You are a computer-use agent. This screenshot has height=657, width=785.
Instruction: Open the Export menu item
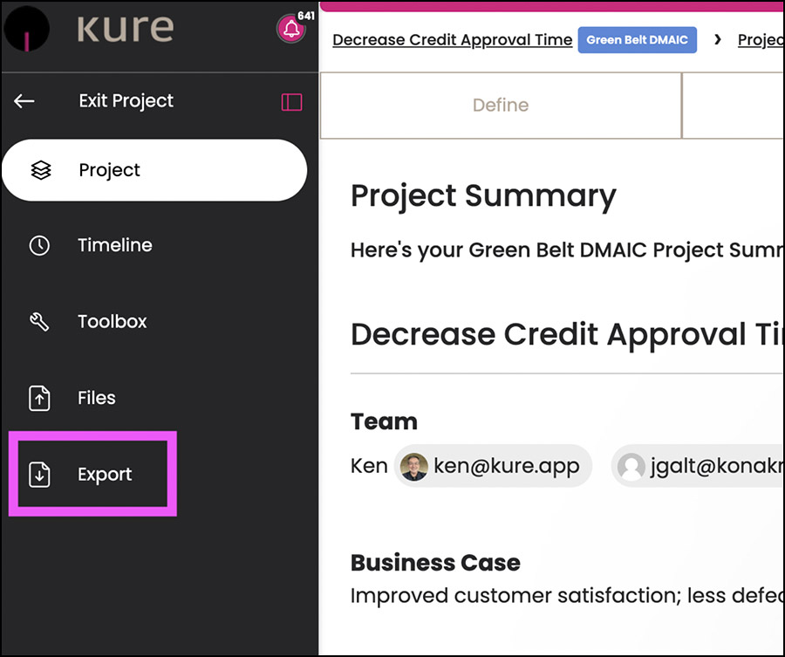click(92, 474)
